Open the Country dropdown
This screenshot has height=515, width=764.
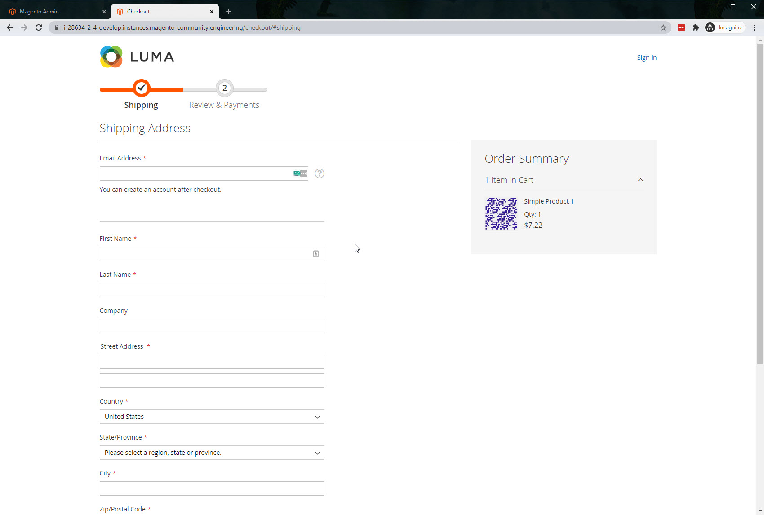point(212,417)
